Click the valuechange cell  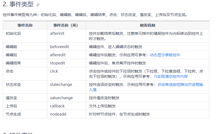pos(67,98)
